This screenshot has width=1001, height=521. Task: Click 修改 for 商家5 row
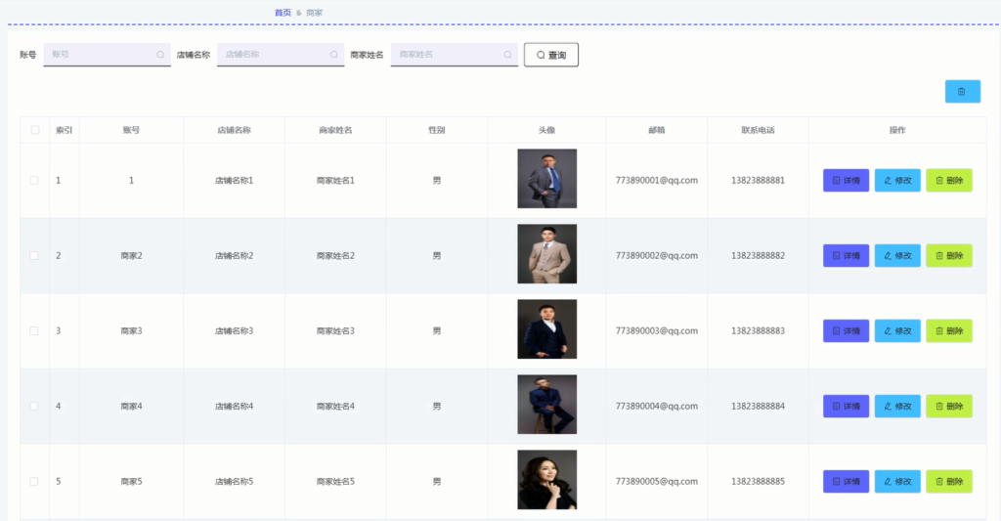click(897, 482)
